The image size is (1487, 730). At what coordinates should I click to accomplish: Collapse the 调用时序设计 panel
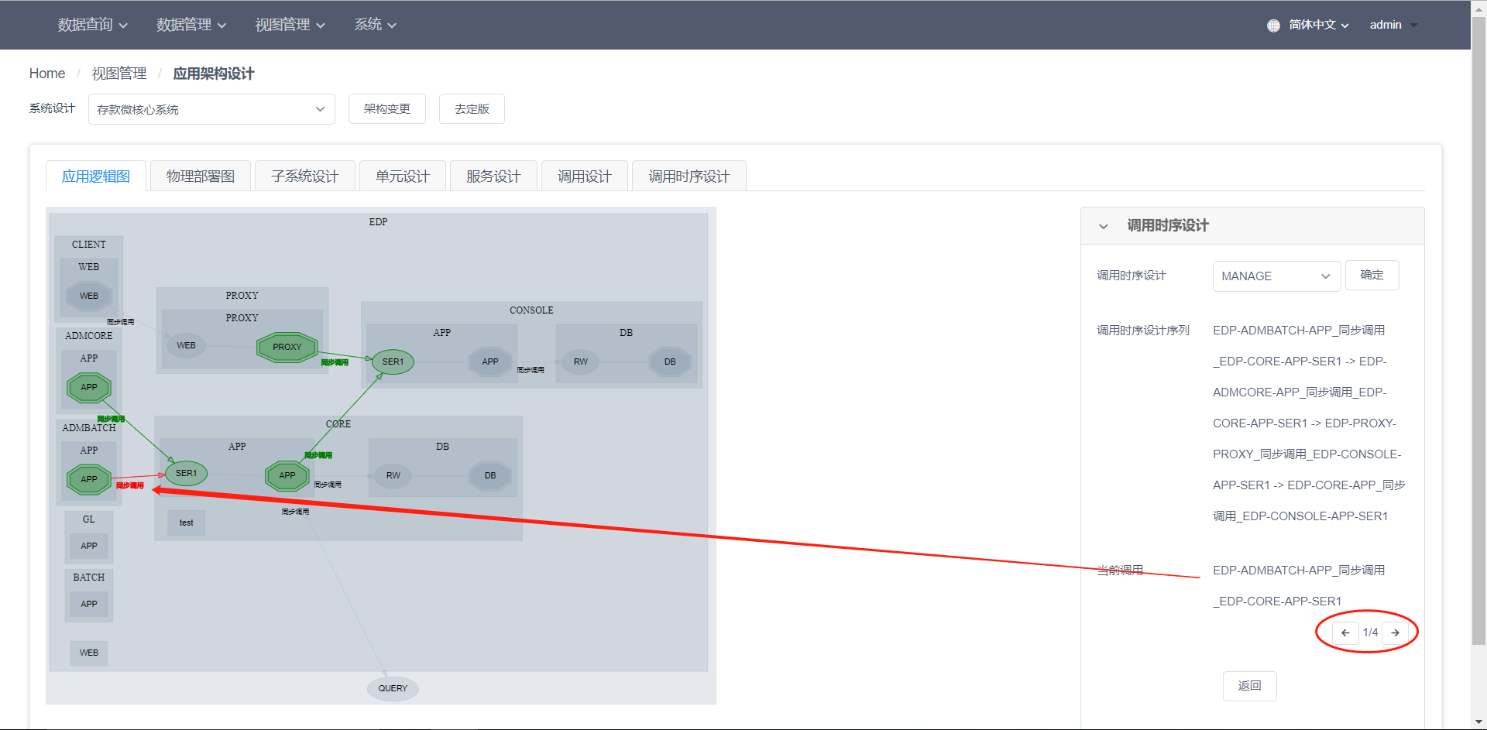pos(1104,226)
